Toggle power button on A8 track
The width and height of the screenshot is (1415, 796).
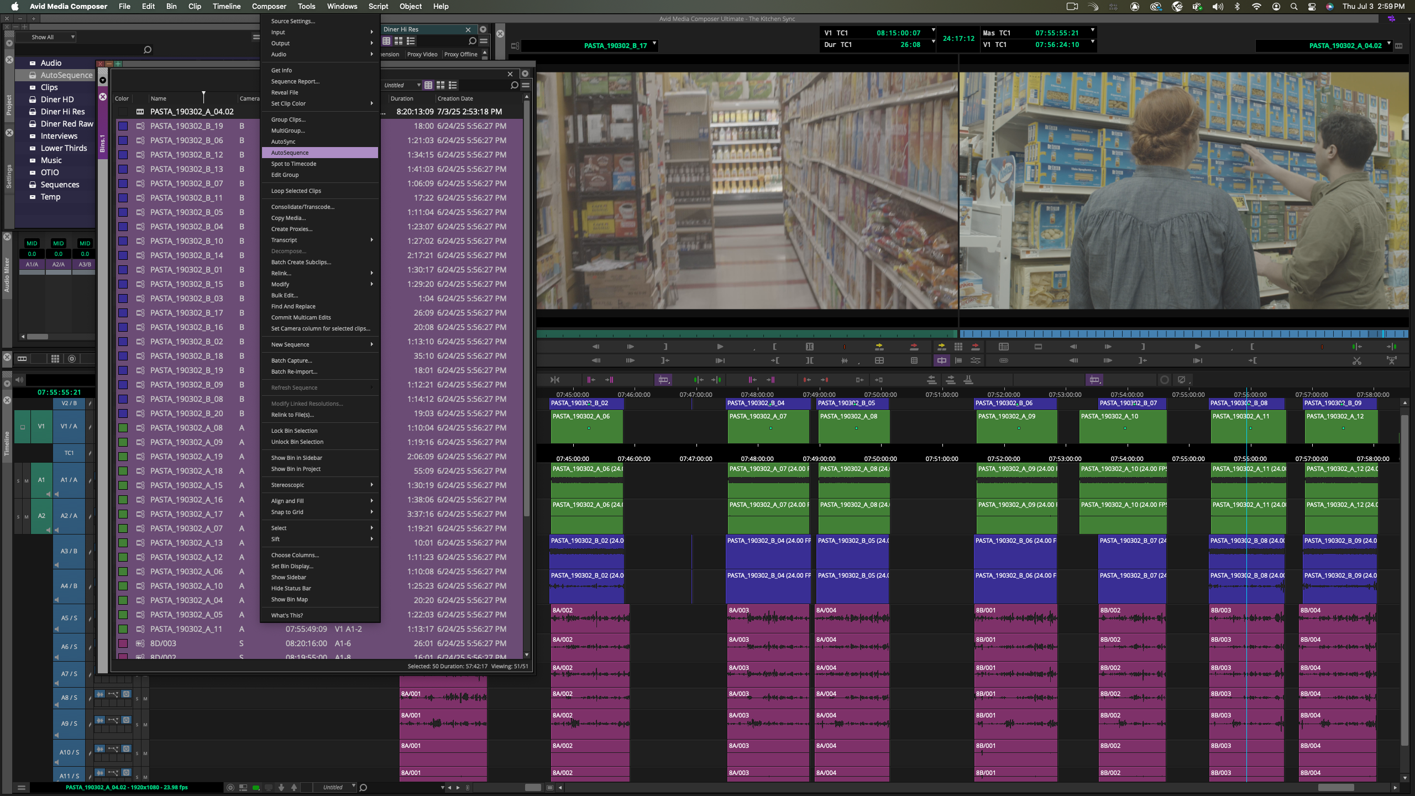click(x=126, y=694)
